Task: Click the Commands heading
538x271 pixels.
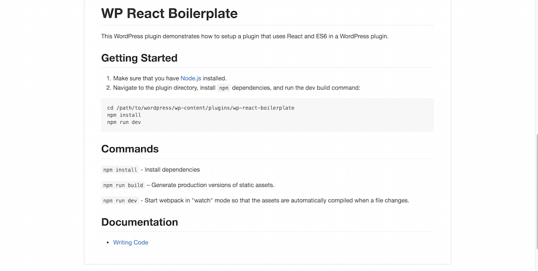Action: click(x=130, y=149)
